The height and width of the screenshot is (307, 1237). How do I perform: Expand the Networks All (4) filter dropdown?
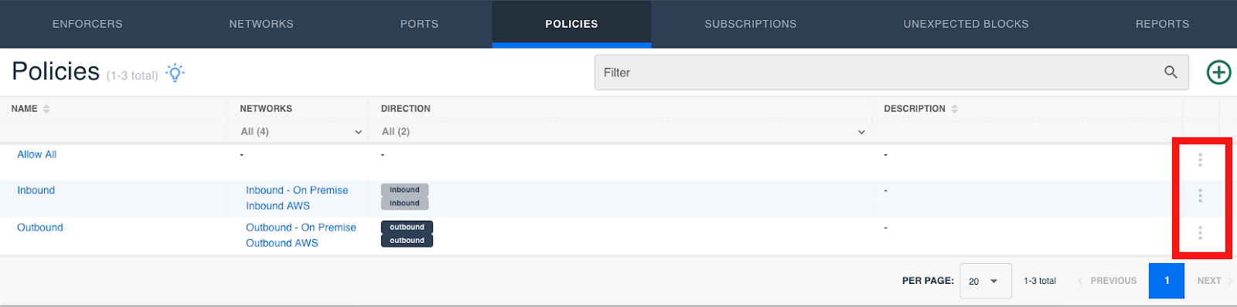point(302,132)
